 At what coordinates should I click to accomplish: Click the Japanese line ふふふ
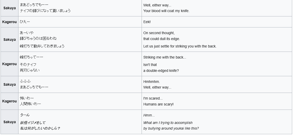(x=25, y=81)
